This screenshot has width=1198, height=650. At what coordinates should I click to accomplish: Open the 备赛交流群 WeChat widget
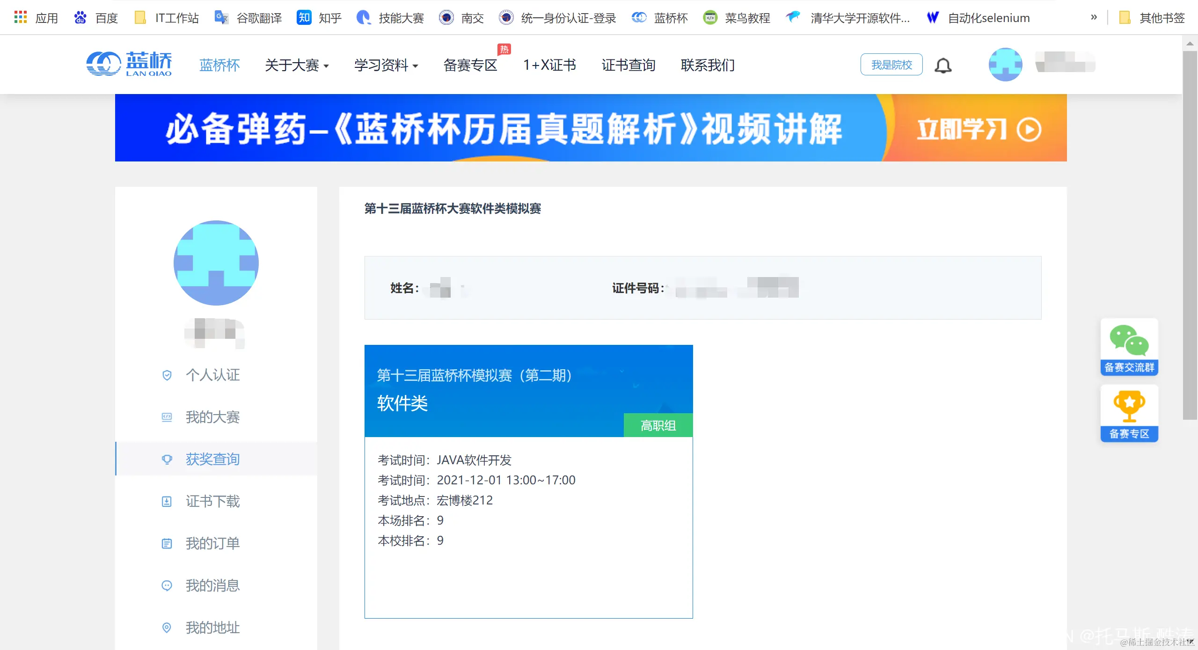tap(1129, 347)
